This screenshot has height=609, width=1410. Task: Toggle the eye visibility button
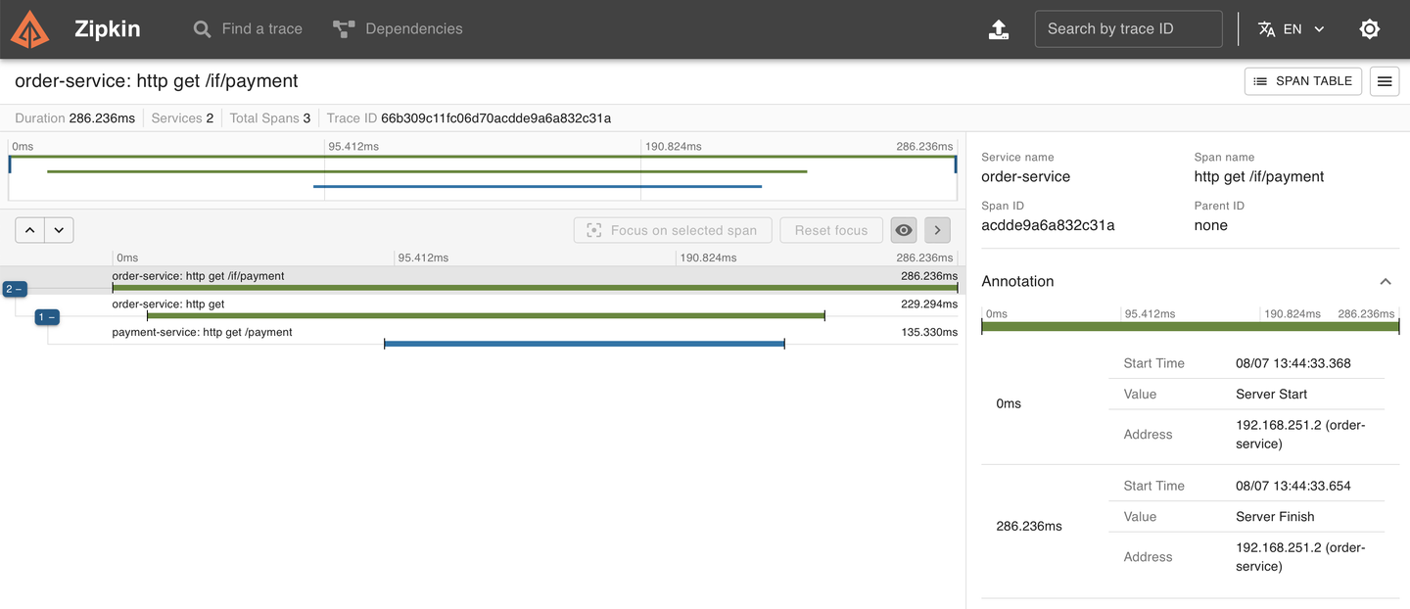point(904,230)
